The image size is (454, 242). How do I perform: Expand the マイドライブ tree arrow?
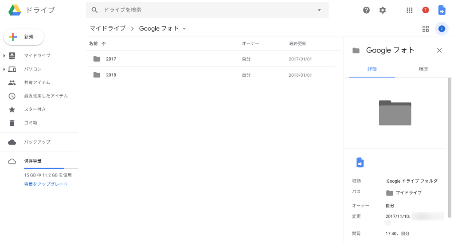(4, 55)
